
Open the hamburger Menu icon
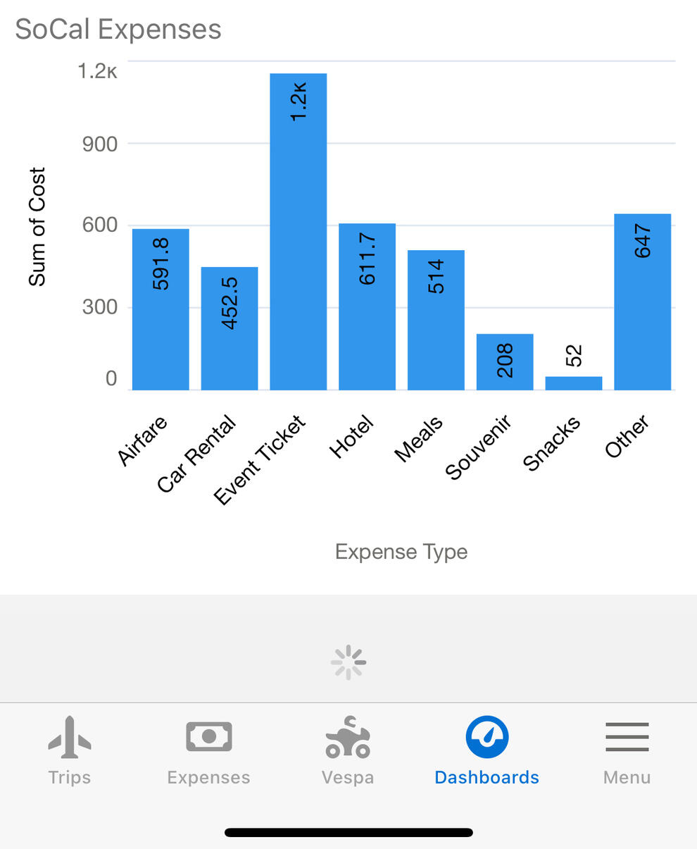pos(627,737)
